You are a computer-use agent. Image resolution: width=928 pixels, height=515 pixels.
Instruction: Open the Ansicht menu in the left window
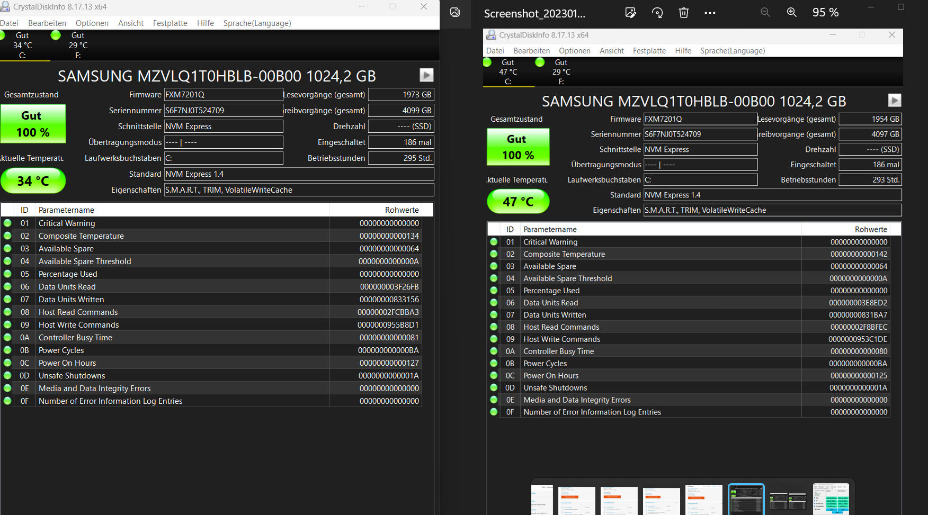tap(131, 23)
